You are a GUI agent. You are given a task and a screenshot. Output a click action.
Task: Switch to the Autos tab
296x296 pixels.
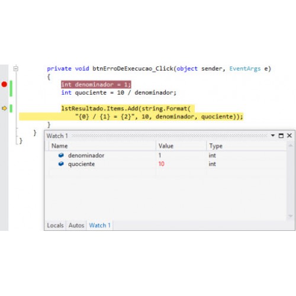coord(76,225)
